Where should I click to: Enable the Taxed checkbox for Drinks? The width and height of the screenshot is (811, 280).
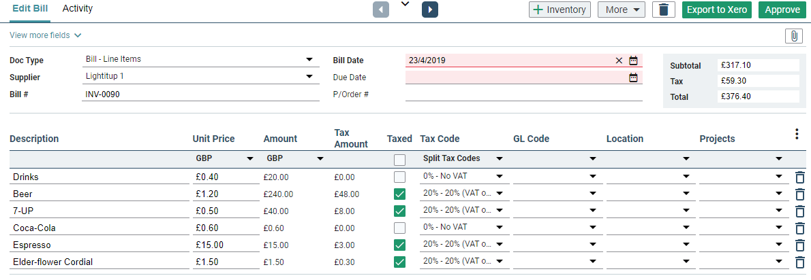[x=399, y=177]
